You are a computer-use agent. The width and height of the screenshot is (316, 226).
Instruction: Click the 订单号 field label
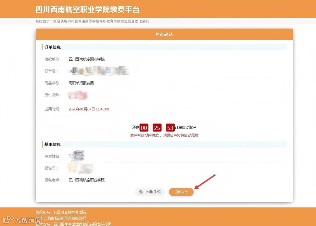click(51, 71)
